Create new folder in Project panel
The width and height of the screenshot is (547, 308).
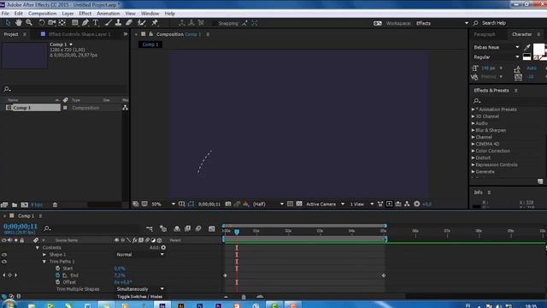click(x=15, y=204)
